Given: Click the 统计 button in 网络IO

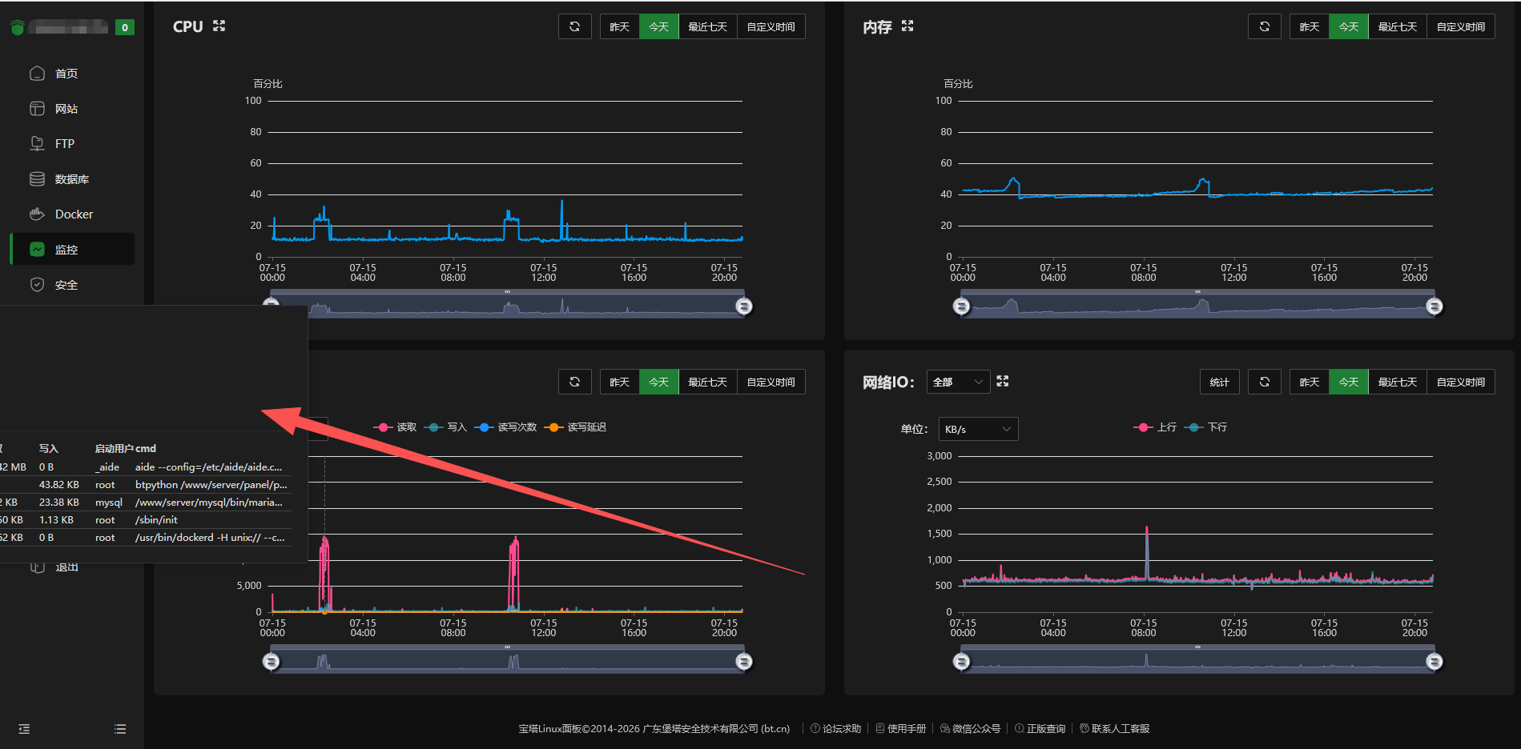Looking at the screenshot, I should tap(1220, 382).
